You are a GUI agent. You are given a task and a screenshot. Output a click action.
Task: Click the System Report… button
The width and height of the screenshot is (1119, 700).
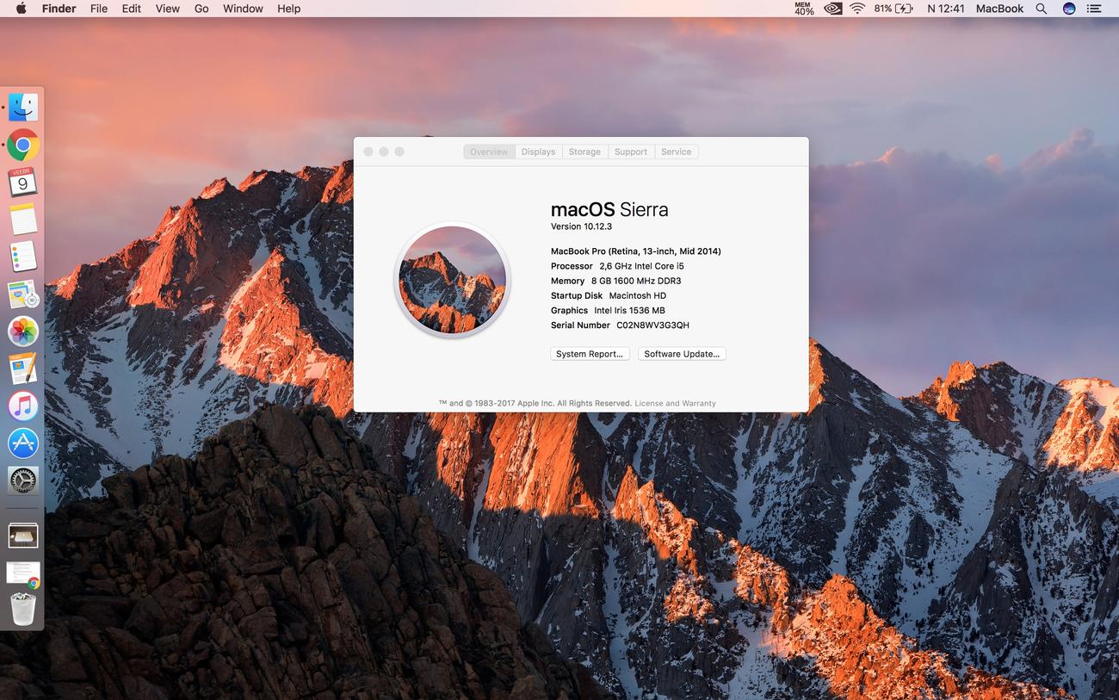(x=590, y=354)
